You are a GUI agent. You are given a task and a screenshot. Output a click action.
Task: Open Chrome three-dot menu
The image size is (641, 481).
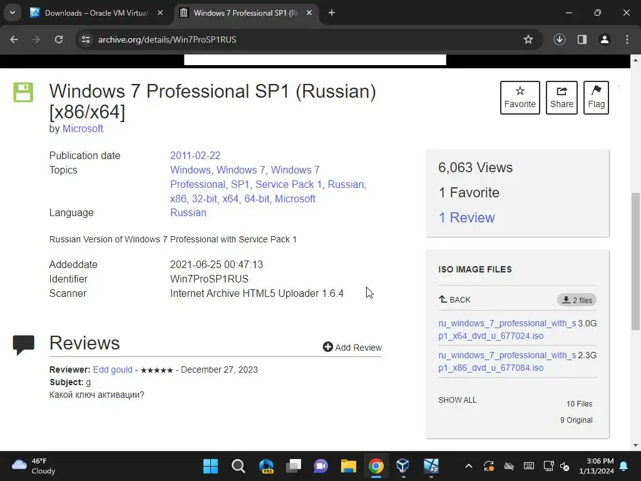[x=627, y=39]
